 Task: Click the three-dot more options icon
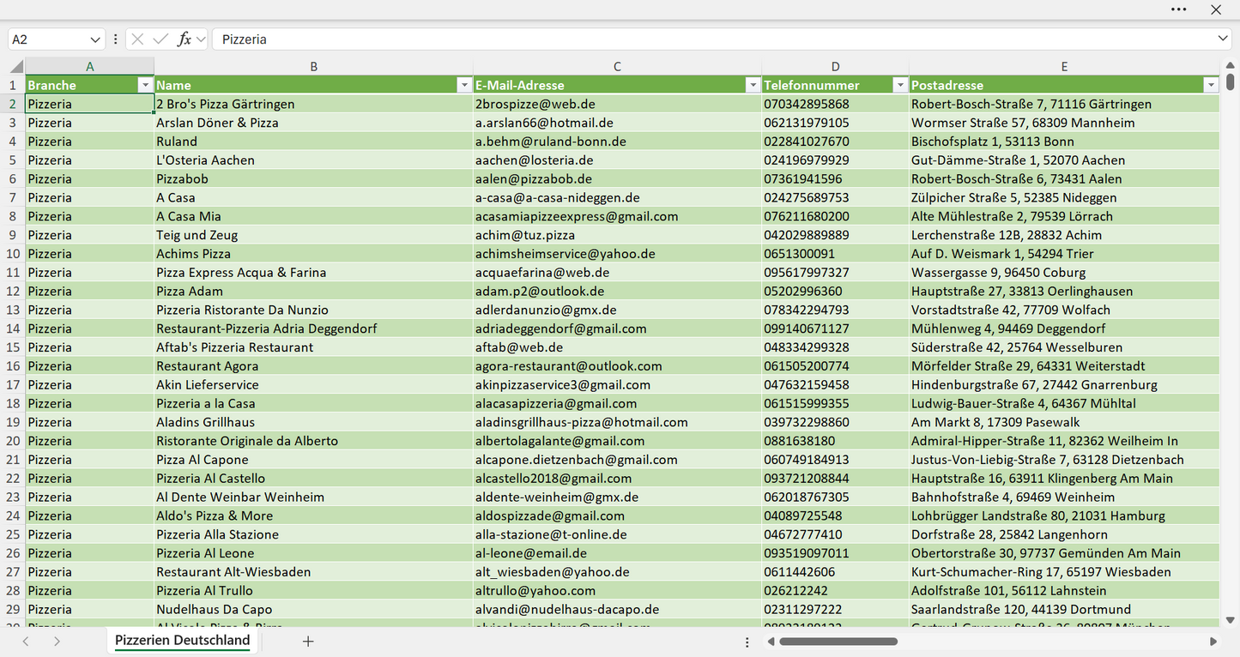(x=1178, y=9)
